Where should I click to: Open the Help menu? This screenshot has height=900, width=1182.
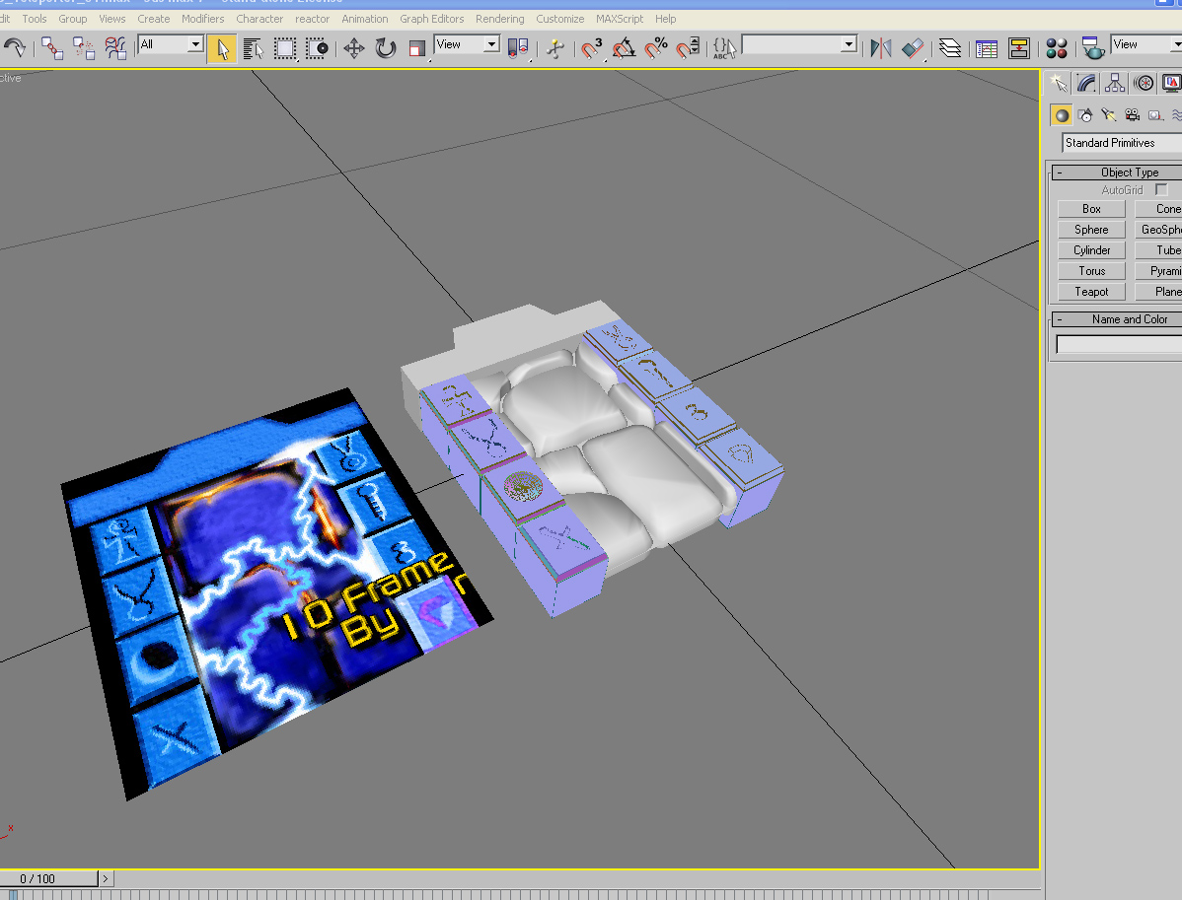(x=666, y=19)
